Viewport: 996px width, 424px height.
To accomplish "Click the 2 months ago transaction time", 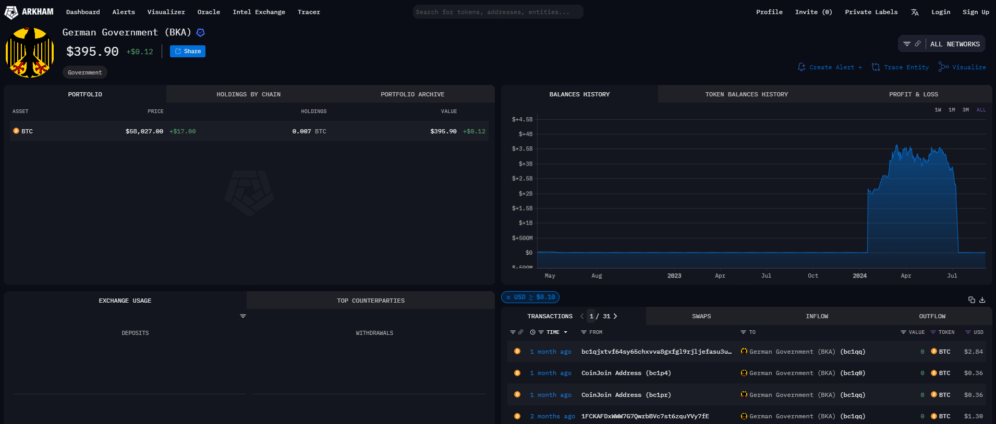I will click(x=552, y=416).
